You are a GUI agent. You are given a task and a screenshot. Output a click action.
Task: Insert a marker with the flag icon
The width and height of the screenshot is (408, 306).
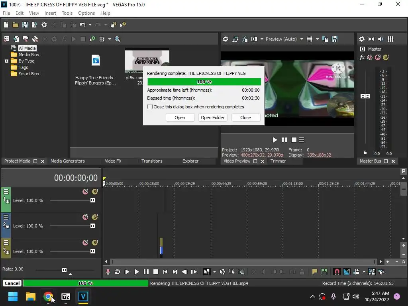(315, 272)
